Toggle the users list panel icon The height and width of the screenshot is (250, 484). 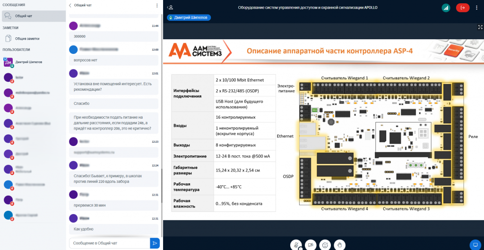(170, 8)
